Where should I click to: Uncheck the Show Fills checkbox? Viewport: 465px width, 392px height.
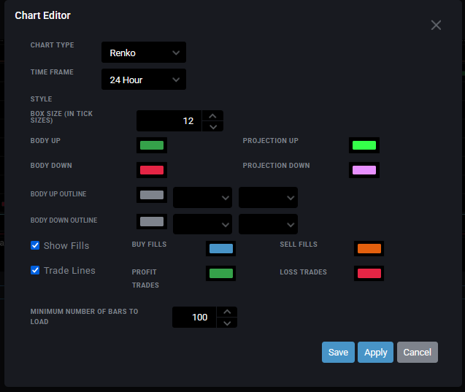tap(35, 245)
